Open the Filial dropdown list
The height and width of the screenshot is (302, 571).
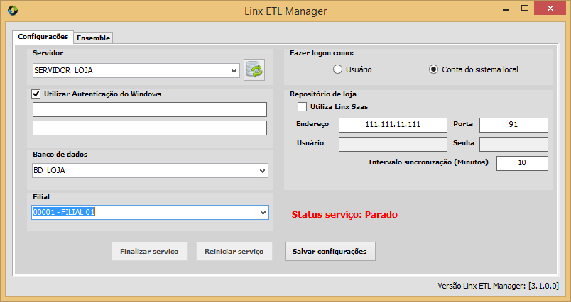point(150,213)
